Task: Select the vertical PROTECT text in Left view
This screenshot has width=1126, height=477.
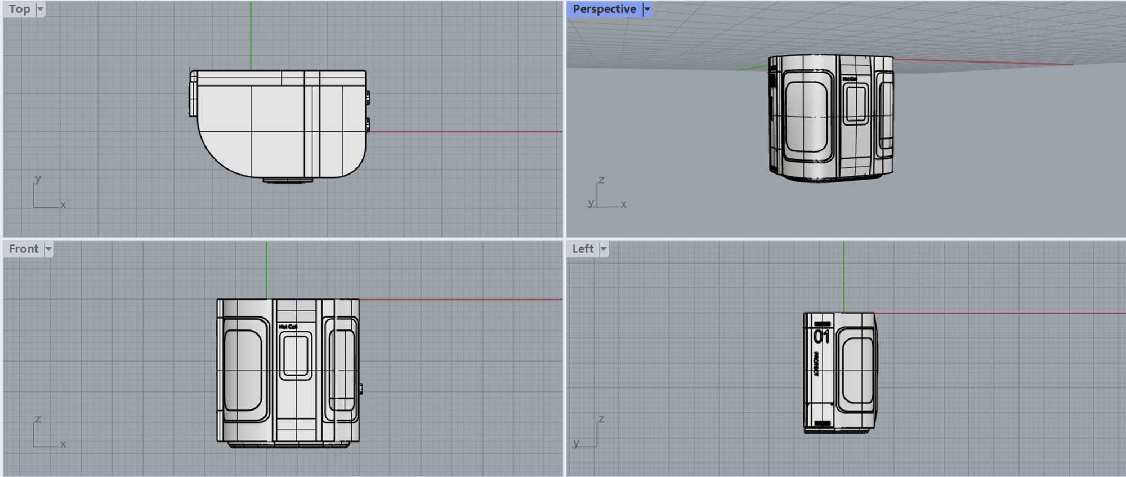Action: click(816, 364)
